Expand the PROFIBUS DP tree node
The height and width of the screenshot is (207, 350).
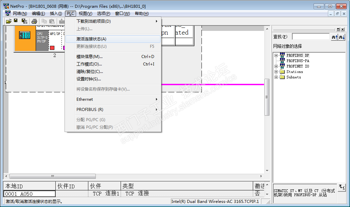pos(276,55)
